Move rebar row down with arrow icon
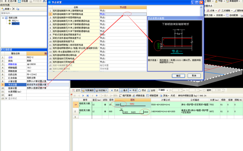The width and height of the screenshot is (243, 151). coord(97,96)
